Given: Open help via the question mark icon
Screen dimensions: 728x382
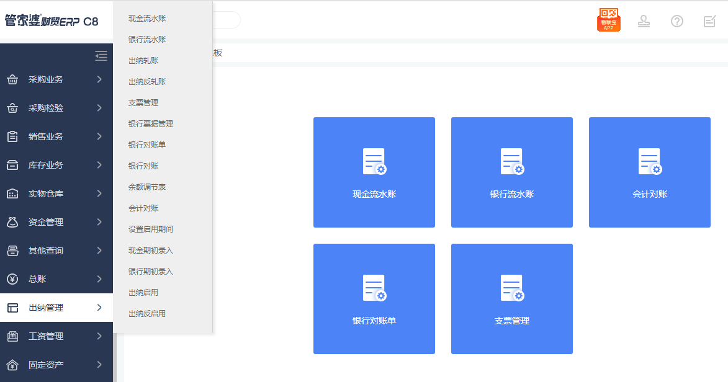Looking at the screenshot, I should pyautogui.click(x=677, y=21).
